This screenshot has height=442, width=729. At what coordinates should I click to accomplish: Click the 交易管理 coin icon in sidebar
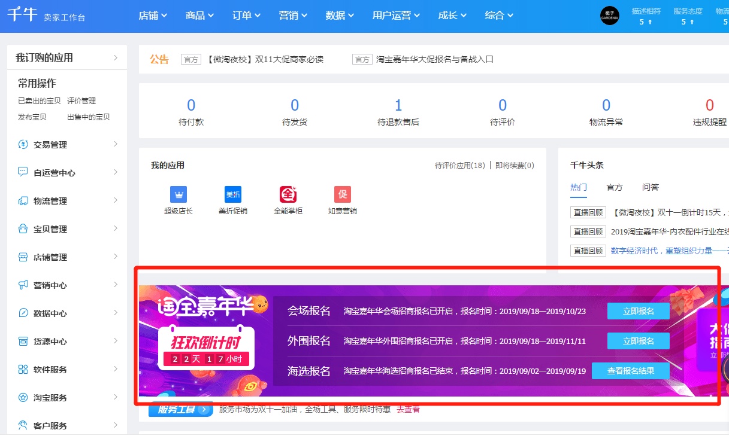coord(23,145)
